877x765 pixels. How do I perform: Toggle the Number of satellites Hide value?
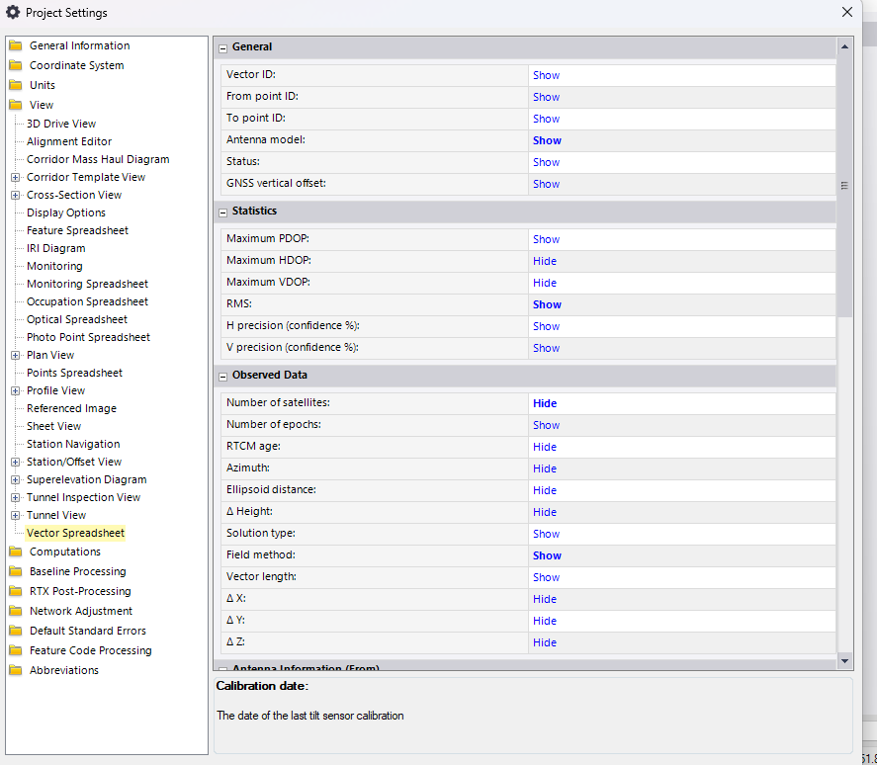pyautogui.click(x=545, y=403)
